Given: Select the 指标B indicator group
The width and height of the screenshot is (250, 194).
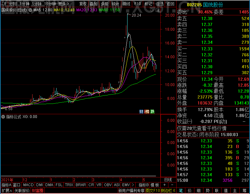Looking at the screenshot, I should tap(144, 185).
